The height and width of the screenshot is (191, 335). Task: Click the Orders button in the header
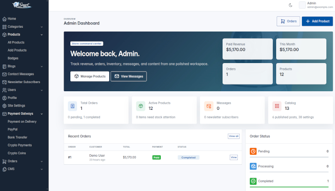pyautogui.click(x=288, y=21)
